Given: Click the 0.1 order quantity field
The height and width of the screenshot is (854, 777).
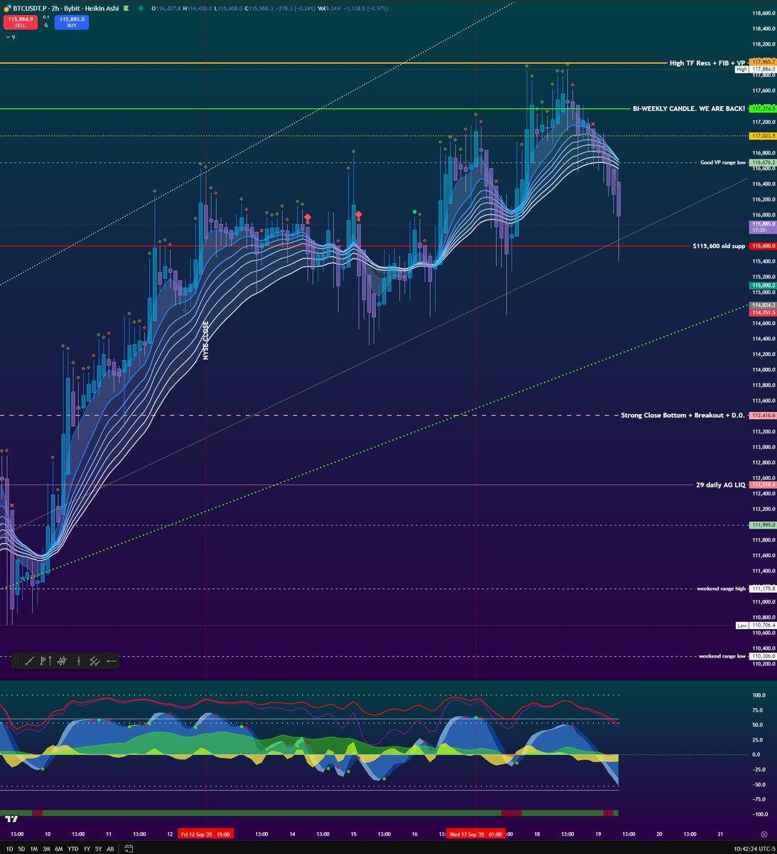Looking at the screenshot, I should point(46,19).
